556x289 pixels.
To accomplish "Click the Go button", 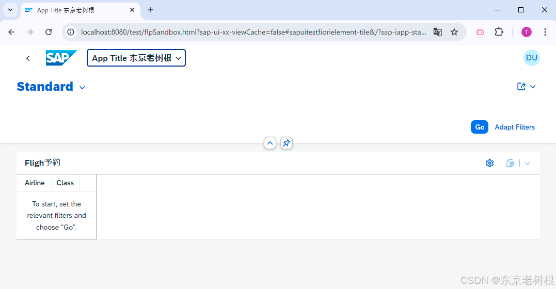I will 480,127.
